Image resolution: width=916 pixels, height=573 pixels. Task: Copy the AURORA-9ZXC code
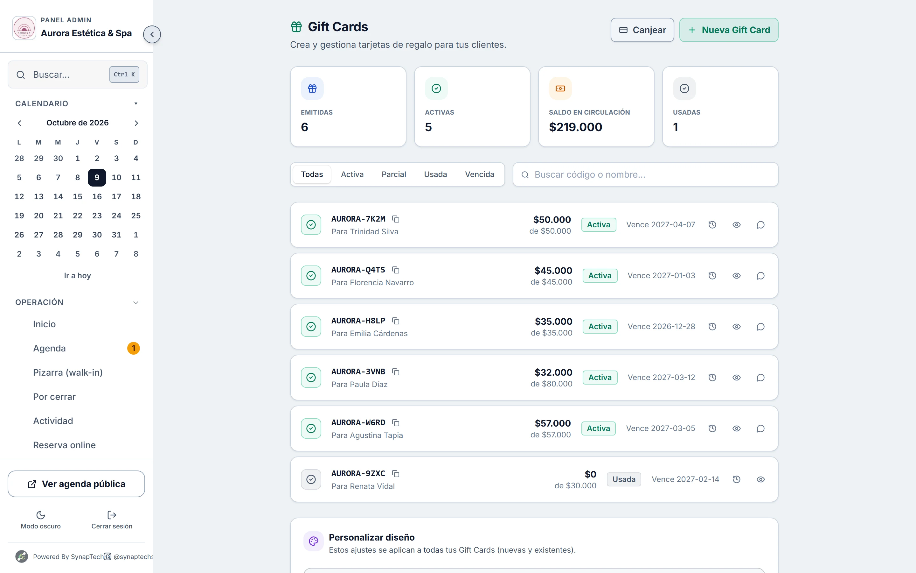(x=396, y=474)
